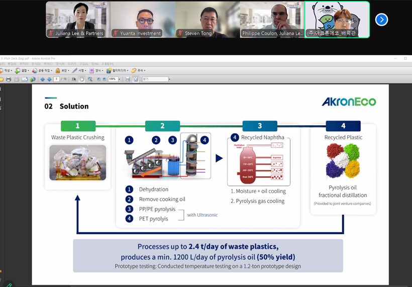The width and height of the screenshot is (412, 287).
Task: Open the 양식 (Forms) toolbar dropdown
Action: coord(96,70)
